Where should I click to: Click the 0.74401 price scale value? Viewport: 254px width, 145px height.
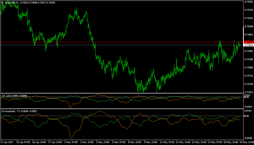click(x=249, y=51)
